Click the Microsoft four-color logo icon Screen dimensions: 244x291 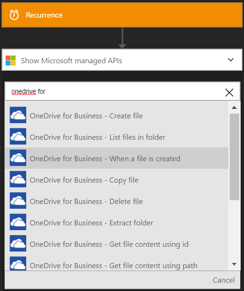(x=10, y=60)
